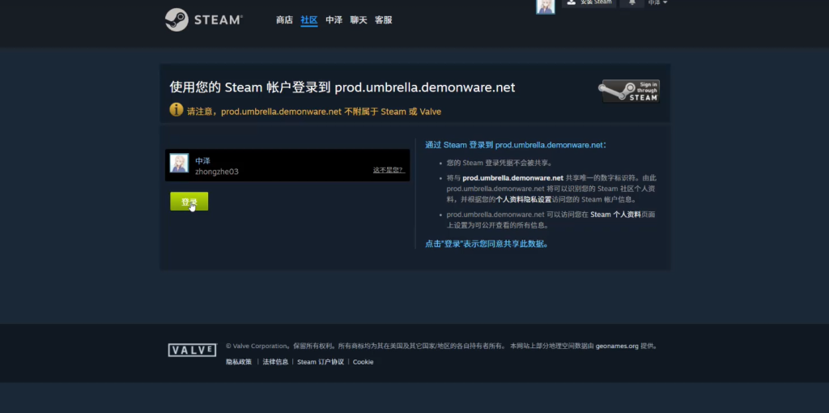The height and width of the screenshot is (413, 829).
Task: Click the '这不是您?' not-you link
Action: click(x=388, y=170)
